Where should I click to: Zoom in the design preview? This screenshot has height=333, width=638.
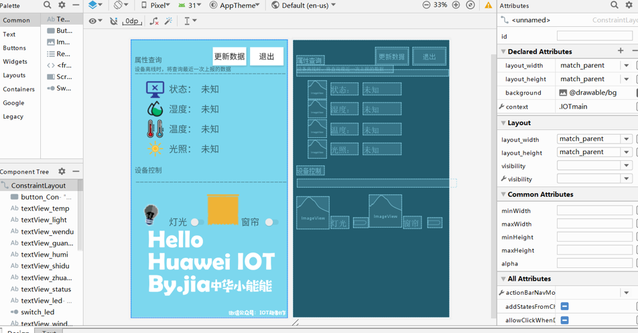(456, 5)
